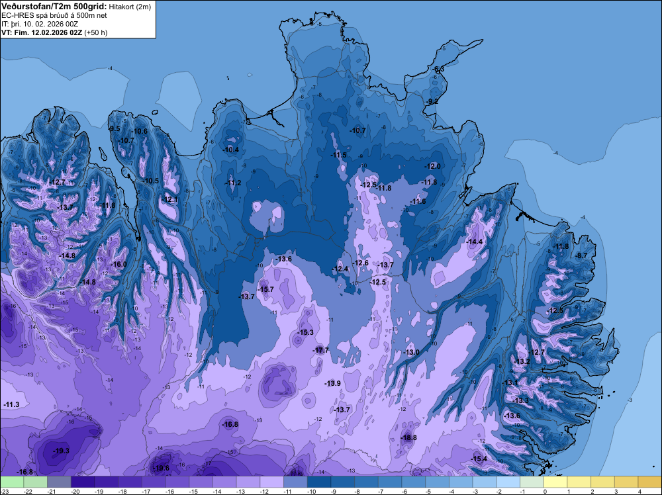Click the legend swatch labeled -5
The height and width of the screenshot is (495, 662).
[x=438, y=482]
